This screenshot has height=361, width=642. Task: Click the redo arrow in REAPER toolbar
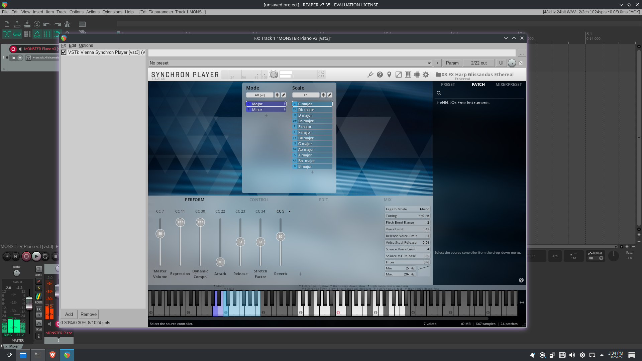click(x=57, y=24)
